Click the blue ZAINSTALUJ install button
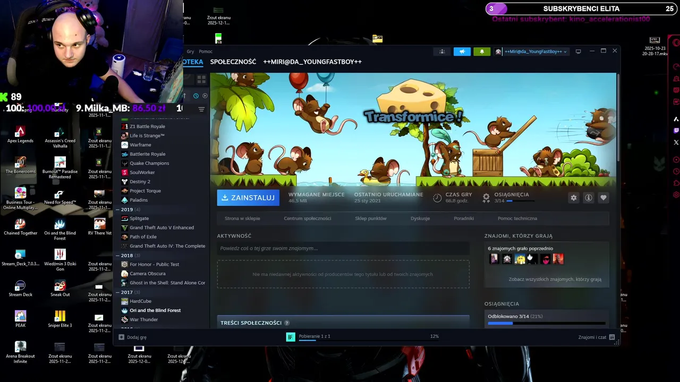The height and width of the screenshot is (382, 680). (x=248, y=197)
